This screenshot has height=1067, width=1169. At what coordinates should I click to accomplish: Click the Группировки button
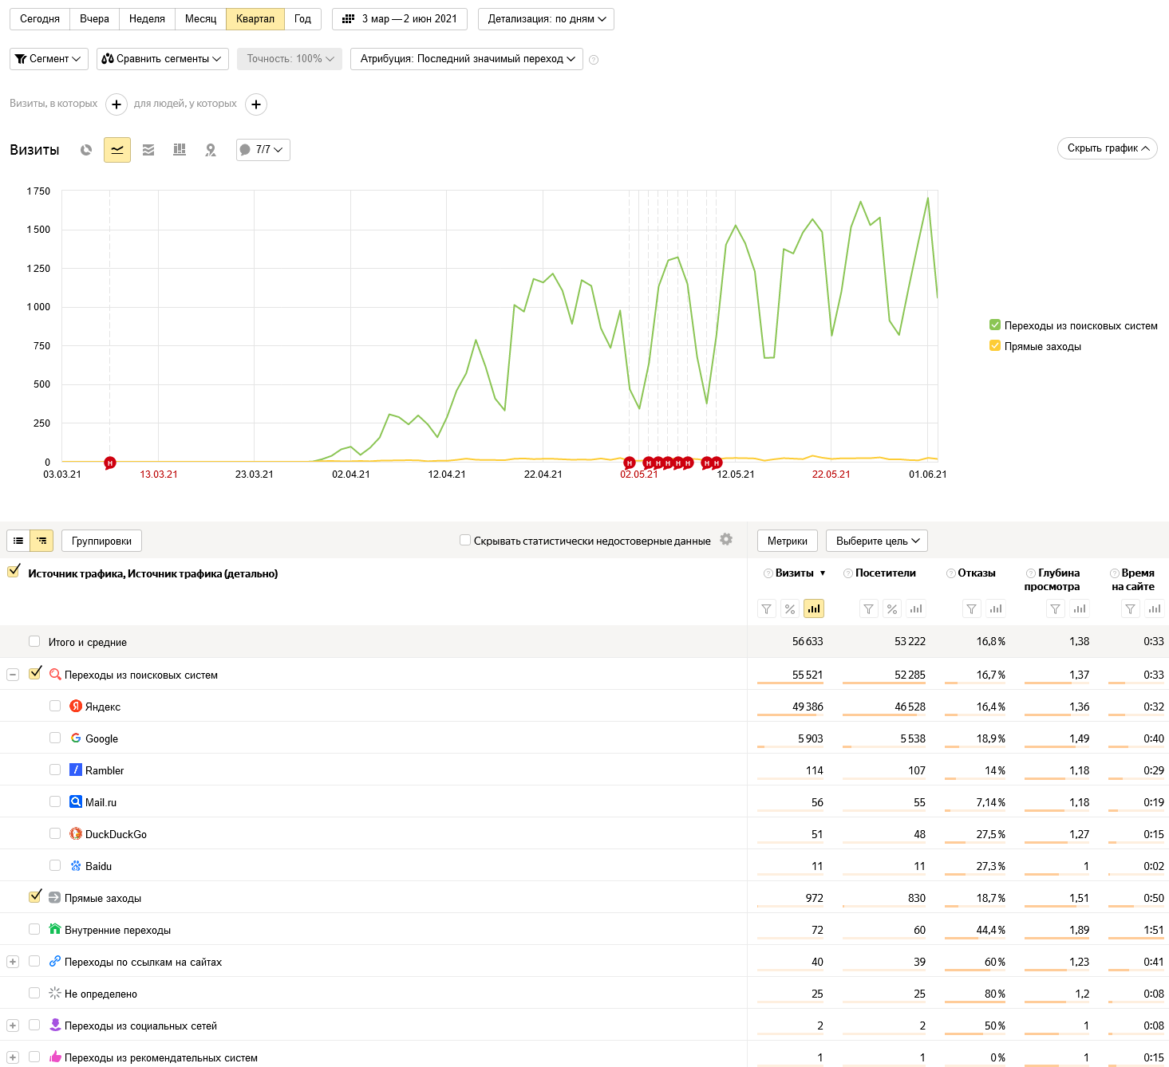[101, 541]
